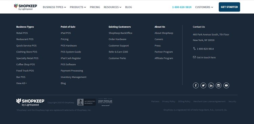Click Pricing under Point of Sale
Screen dimensions: 254x124
65,39
